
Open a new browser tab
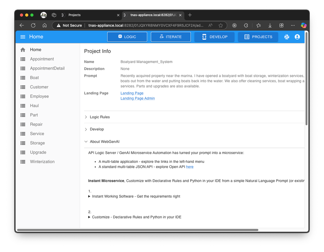pyautogui.click(x=190, y=15)
